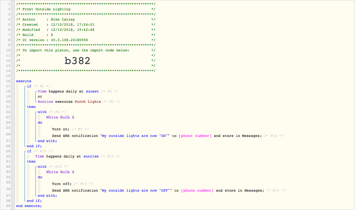Select 'end execute;' on last line
The image size is (357, 210).
29,206
